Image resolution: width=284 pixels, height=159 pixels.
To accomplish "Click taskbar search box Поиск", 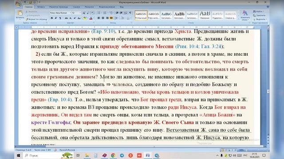I will 48,155.
